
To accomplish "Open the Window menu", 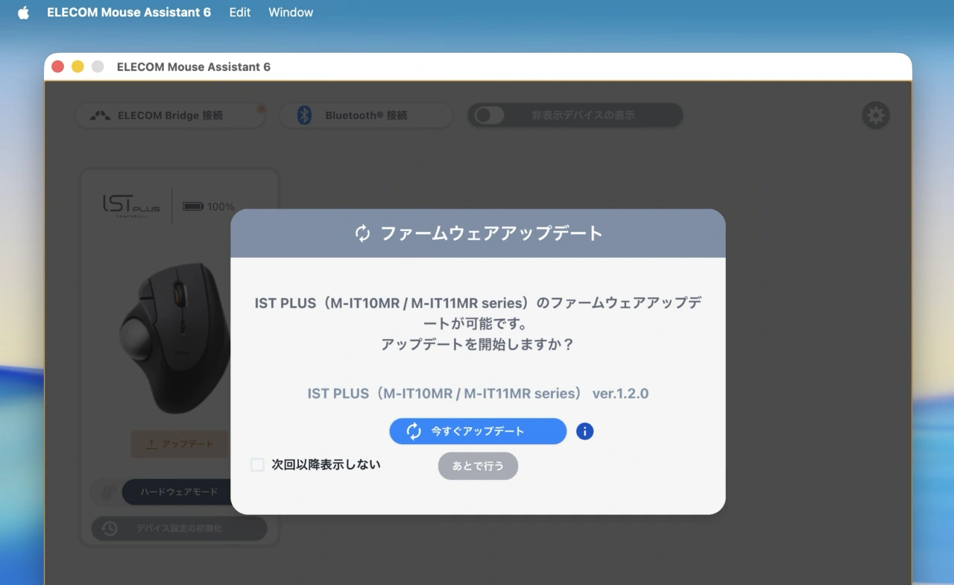I will [291, 13].
